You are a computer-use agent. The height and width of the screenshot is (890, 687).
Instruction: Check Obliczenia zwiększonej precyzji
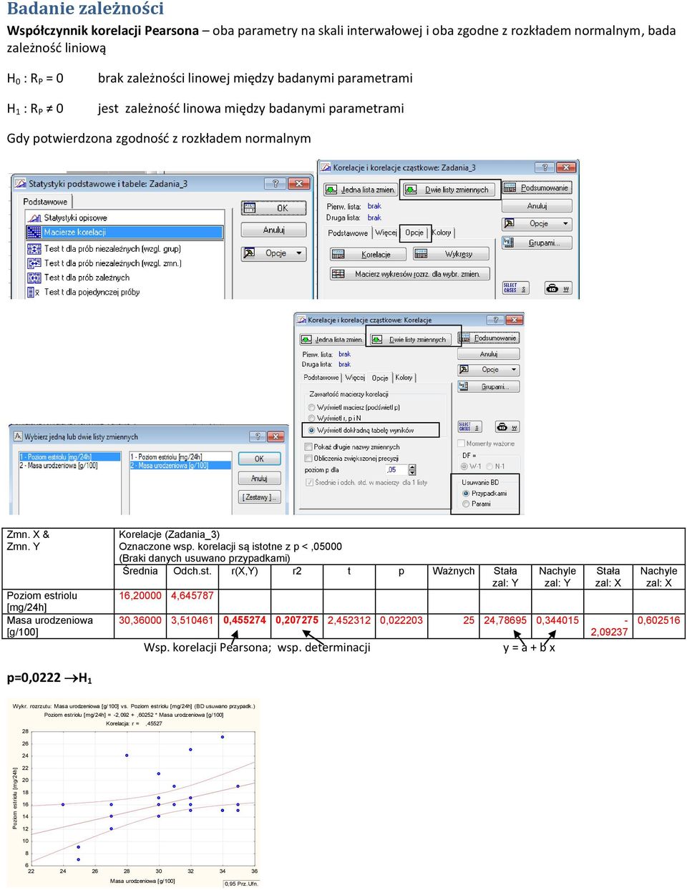pos(351,458)
